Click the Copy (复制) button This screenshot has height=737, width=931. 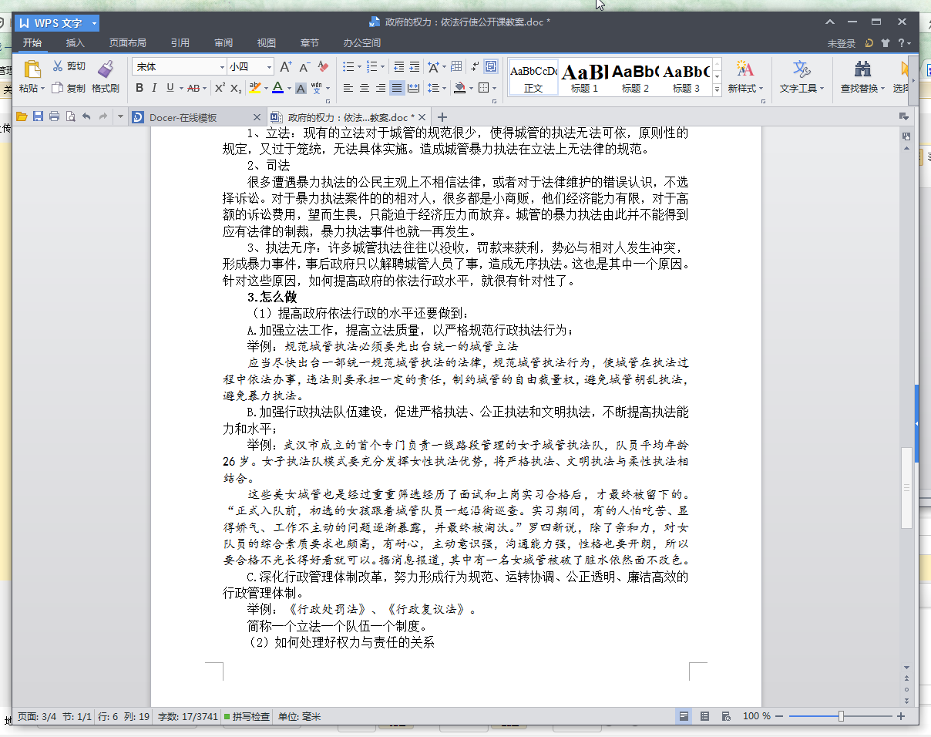69,89
